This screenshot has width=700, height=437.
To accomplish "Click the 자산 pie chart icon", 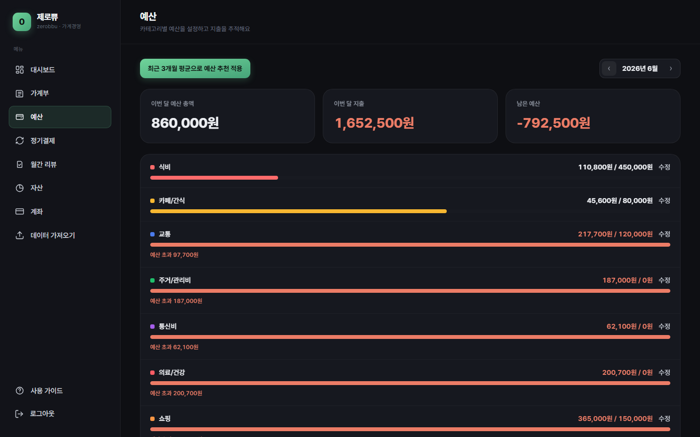I will (x=19, y=188).
